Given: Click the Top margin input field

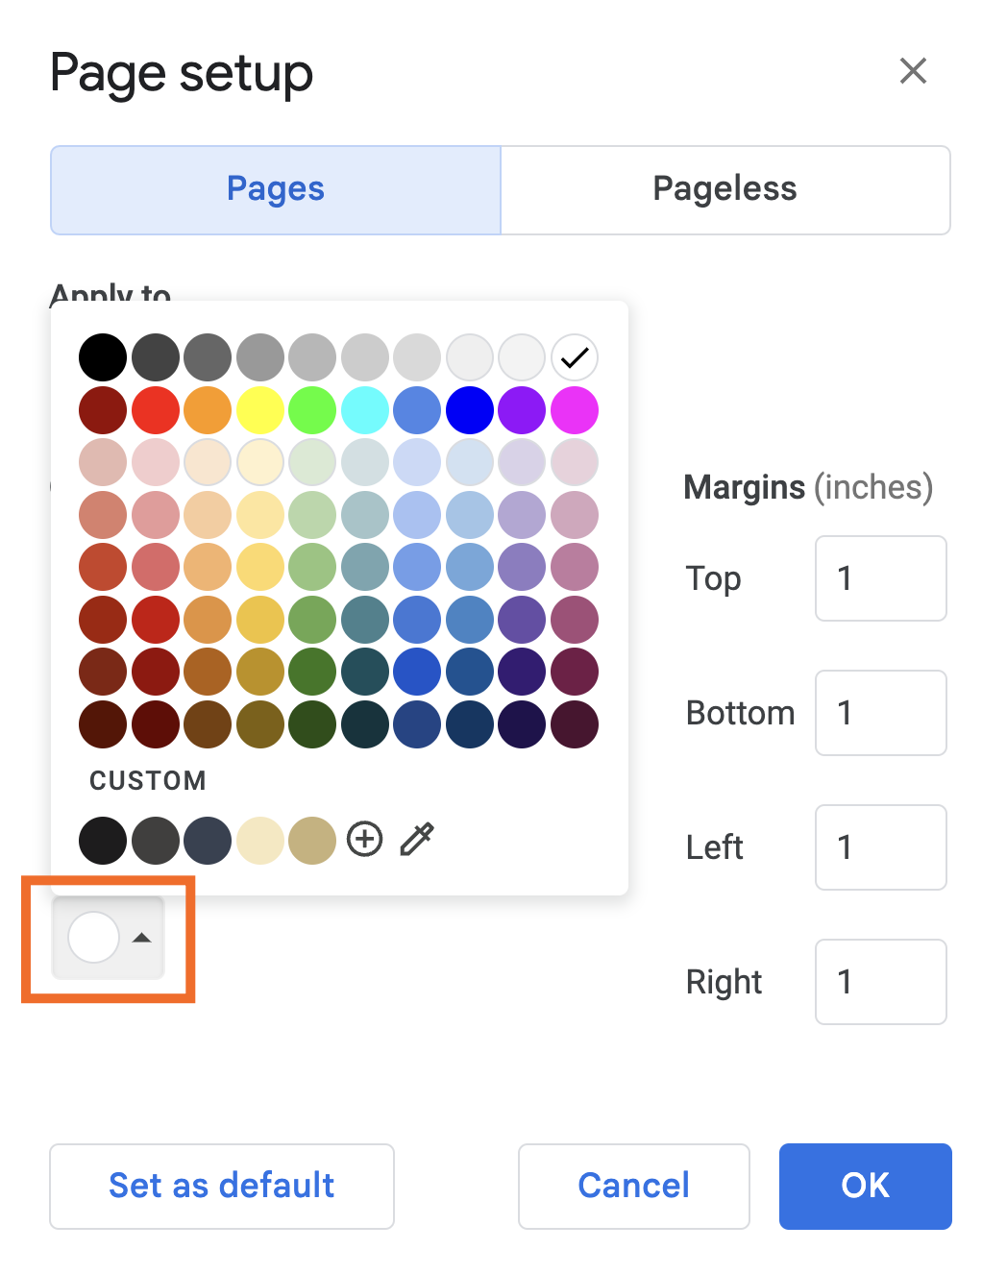Looking at the screenshot, I should click(x=880, y=577).
